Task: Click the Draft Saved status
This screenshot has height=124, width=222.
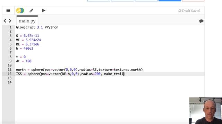Action: [189, 11]
